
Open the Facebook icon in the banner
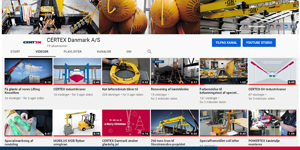(292, 27)
